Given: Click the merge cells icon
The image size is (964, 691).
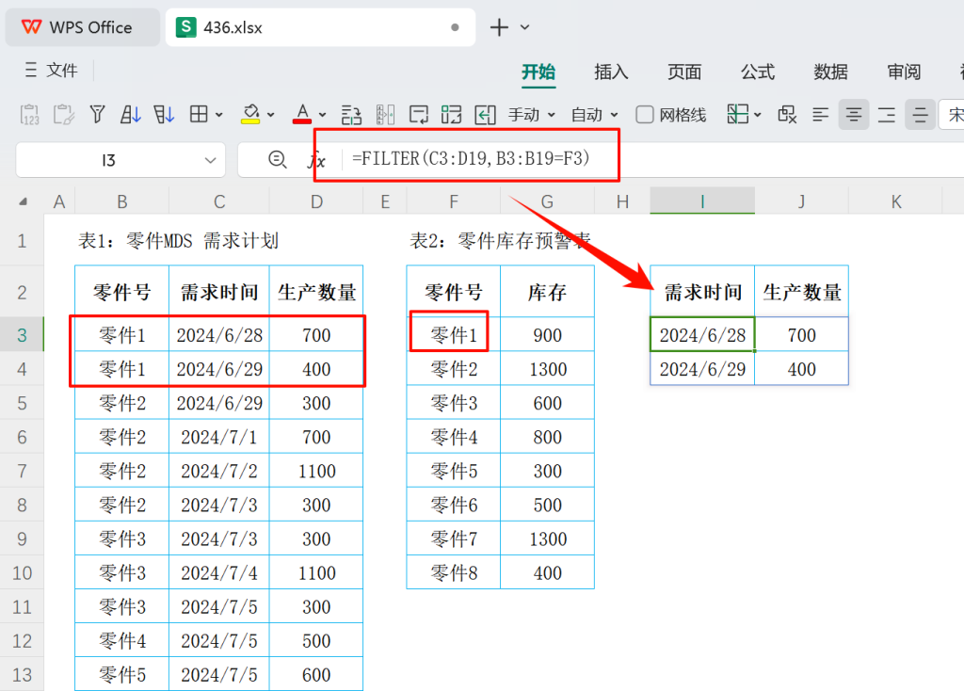Looking at the screenshot, I should tap(451, 115).
